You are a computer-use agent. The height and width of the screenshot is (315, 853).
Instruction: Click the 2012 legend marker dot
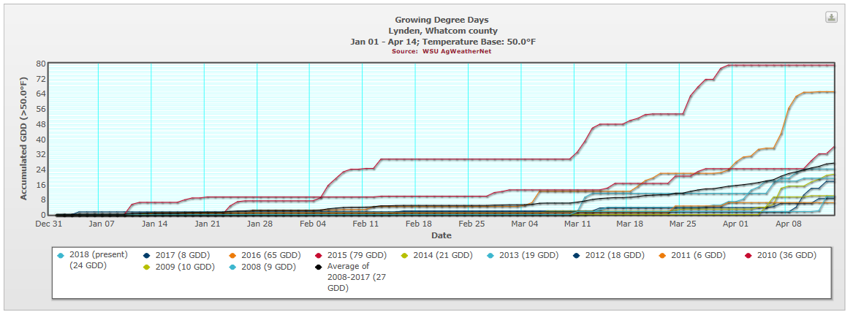pos(577,255)
